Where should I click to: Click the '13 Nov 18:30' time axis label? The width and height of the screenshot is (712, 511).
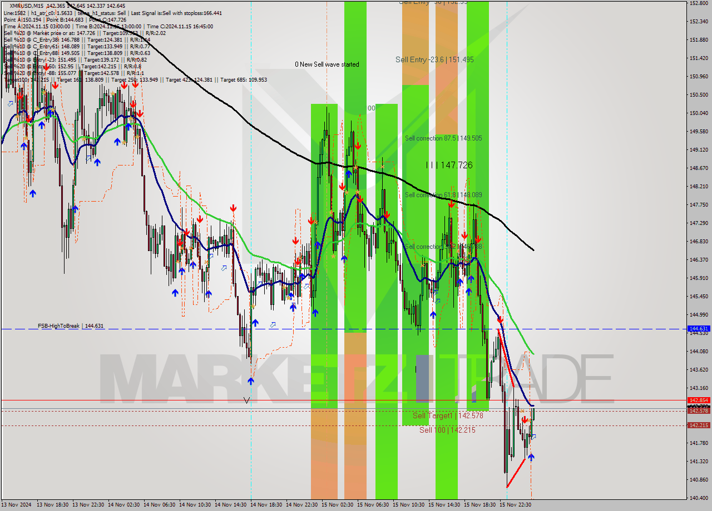coord(52,505)
